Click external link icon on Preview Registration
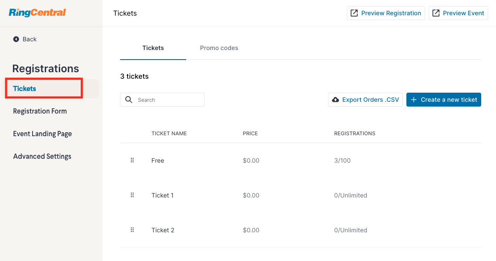The width and height of the screenshot is (496, 261). point(354,13)
